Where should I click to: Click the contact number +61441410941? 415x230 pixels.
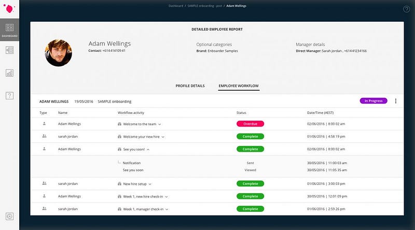click(x=114, y=50)
